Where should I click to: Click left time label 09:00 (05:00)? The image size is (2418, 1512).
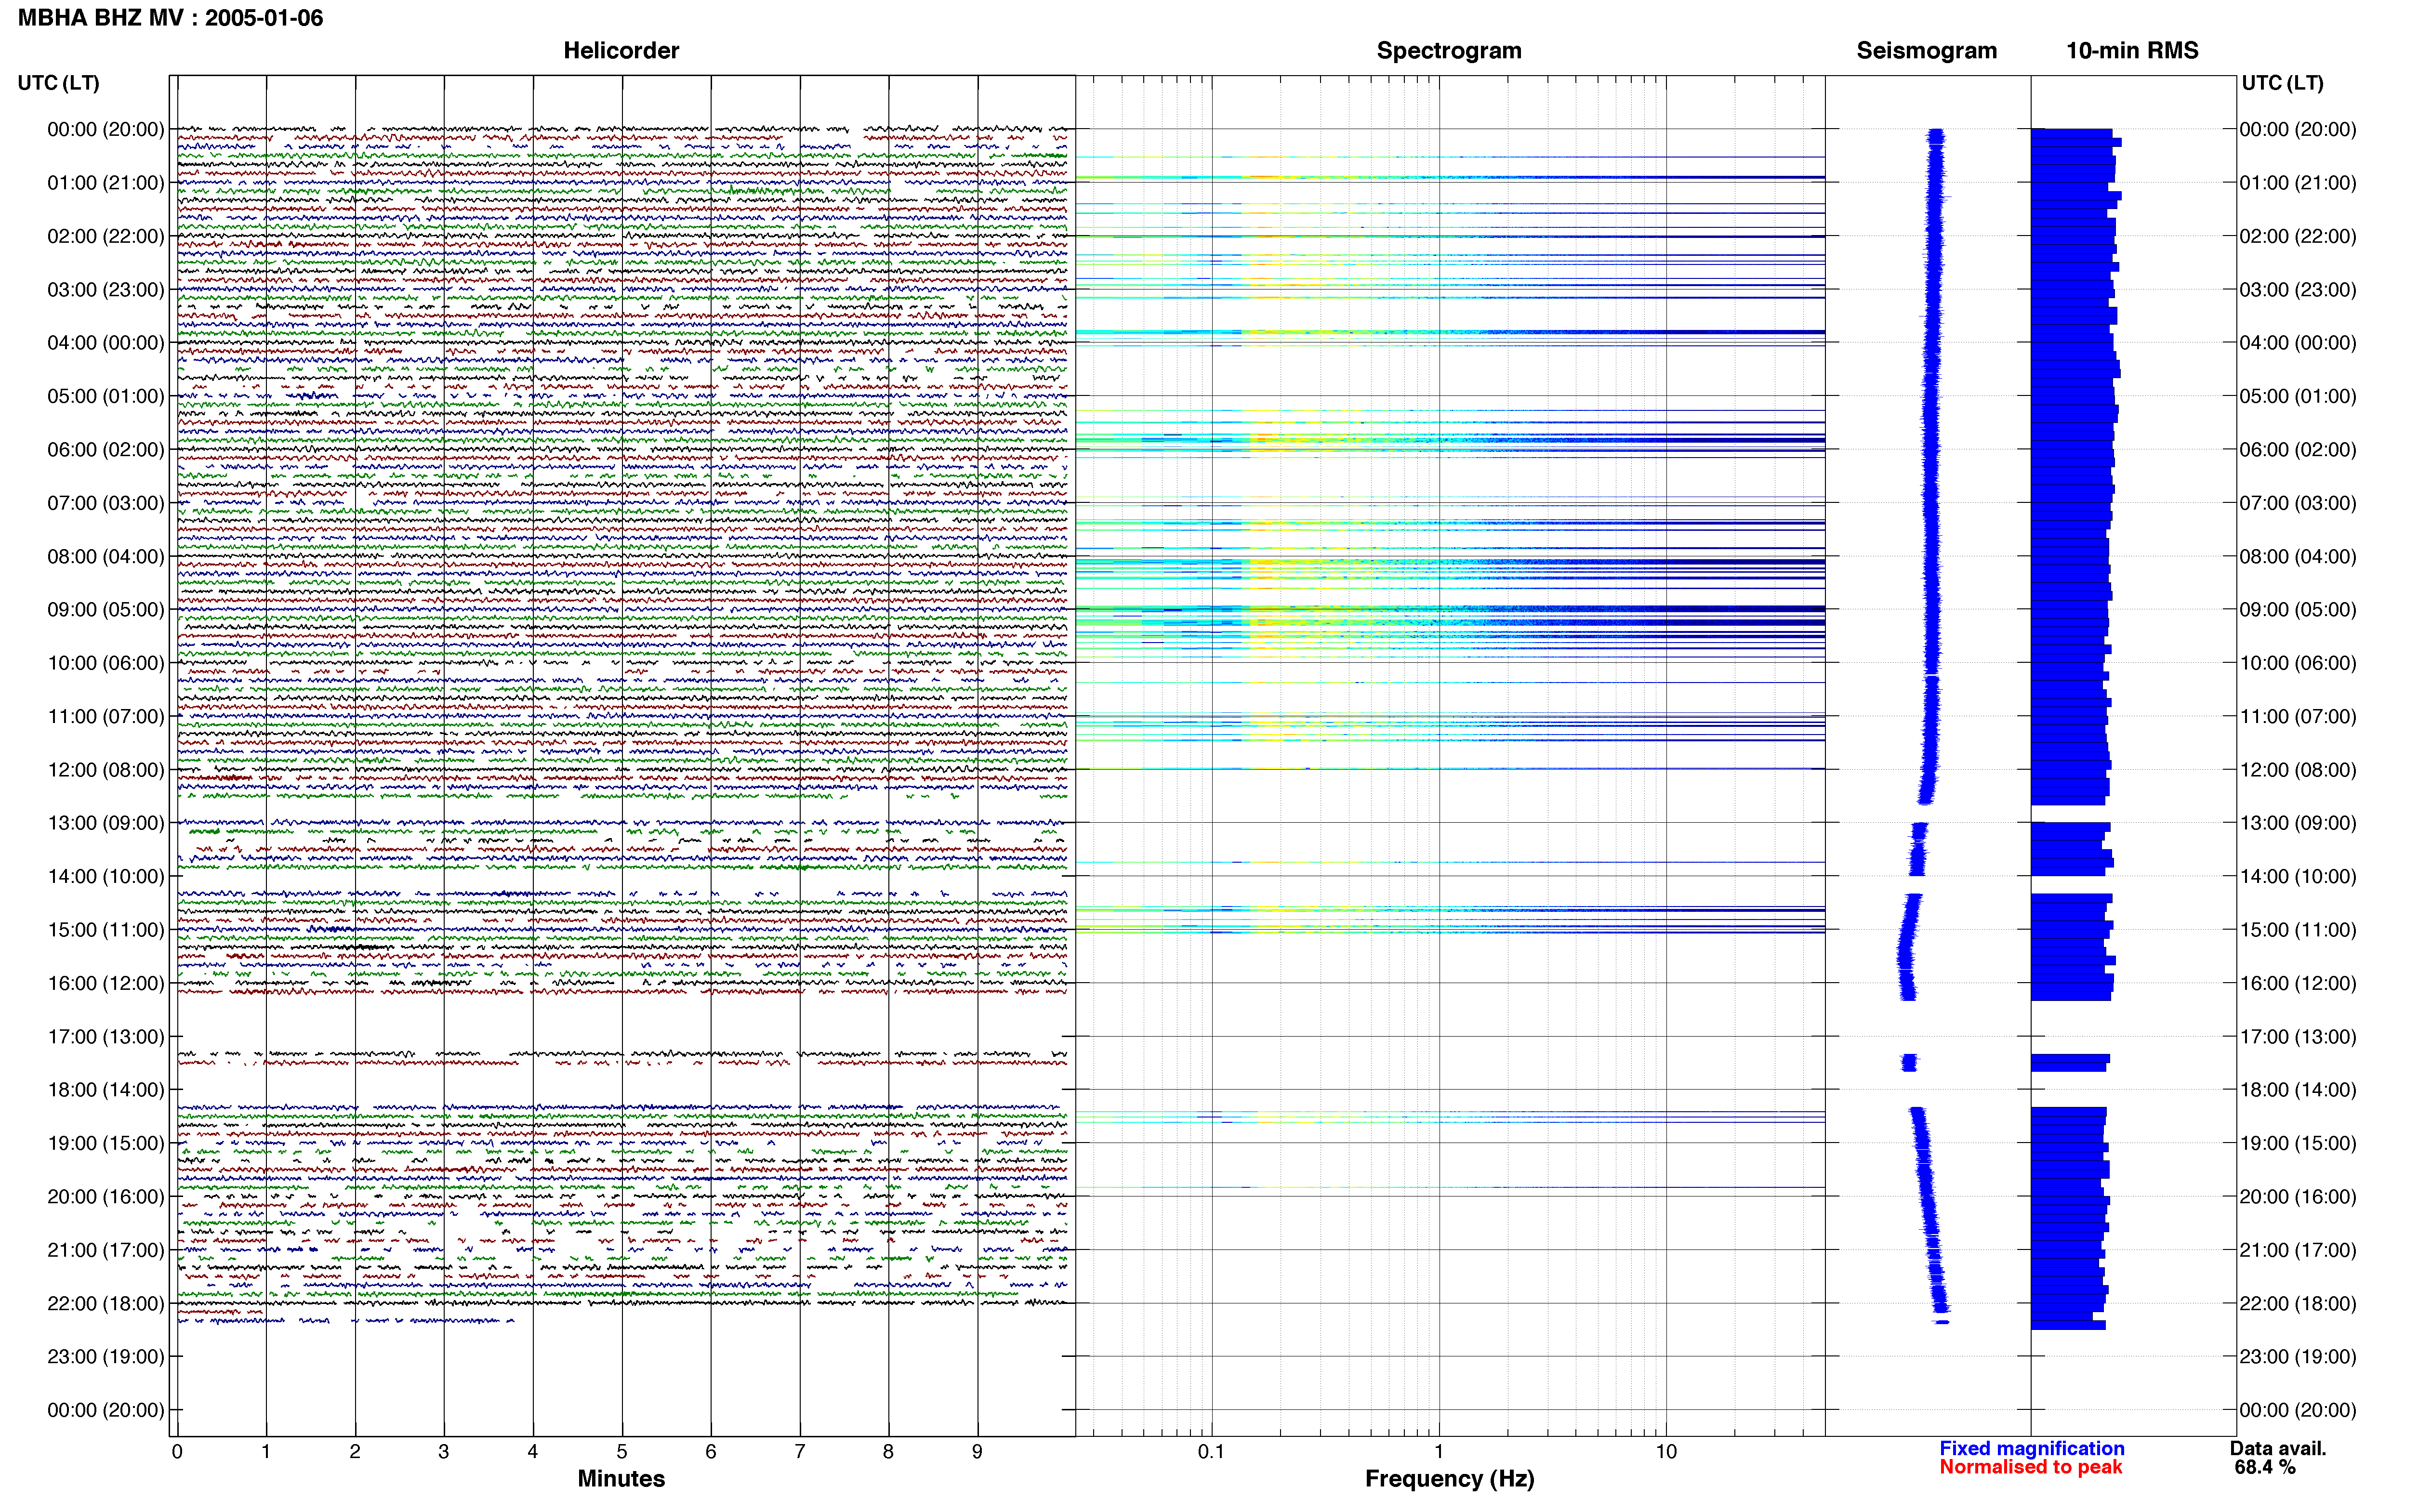[x=106, y=610]
